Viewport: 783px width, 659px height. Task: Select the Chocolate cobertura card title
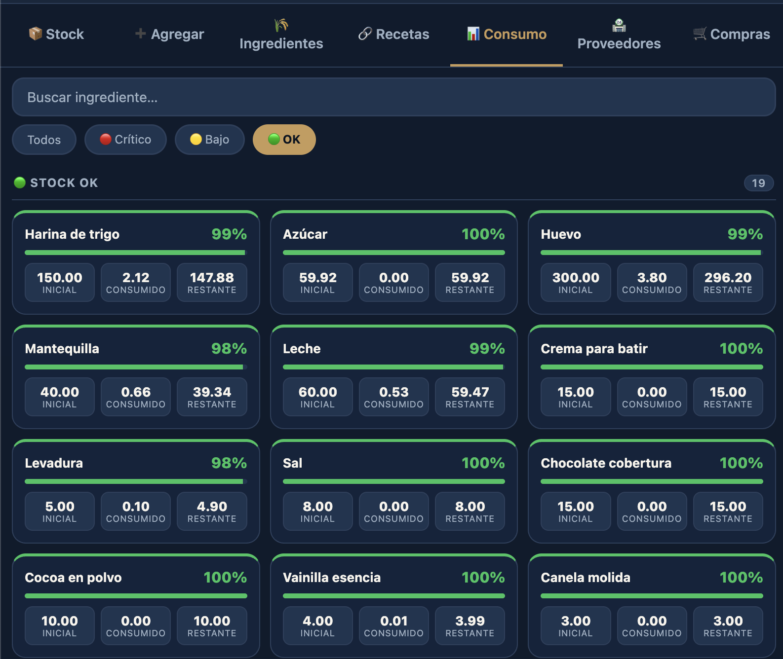(x=606, y=463)
